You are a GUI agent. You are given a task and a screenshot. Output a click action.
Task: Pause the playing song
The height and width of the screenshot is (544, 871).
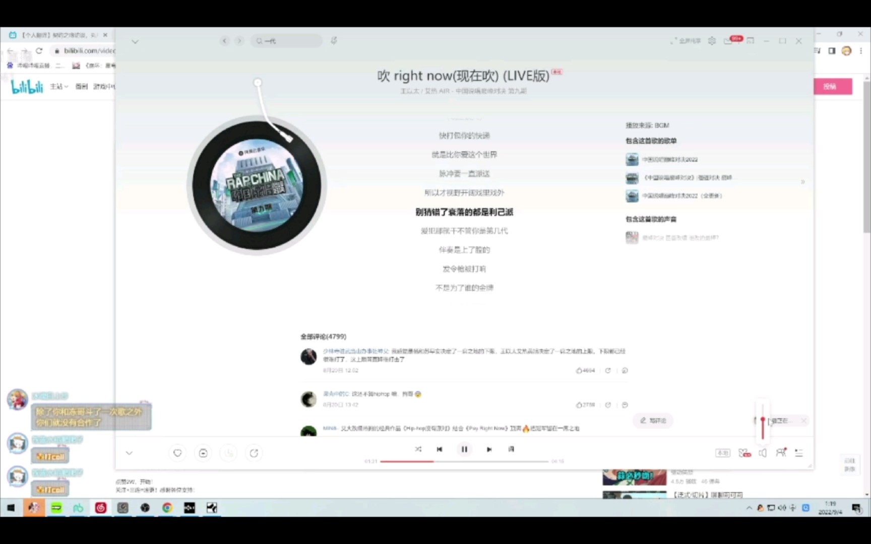tap(464, 449)
